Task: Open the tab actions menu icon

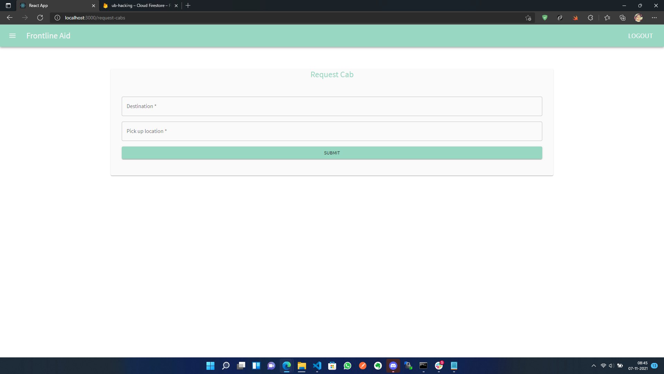Action: pos(8,6)
